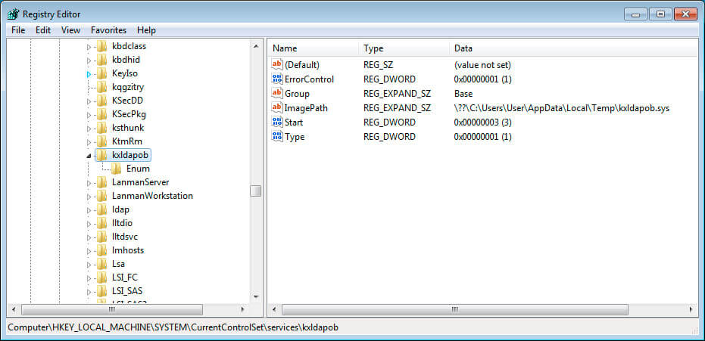Click the KSecPkg folder icon
Screen dimensions: 705x341
click(102, 114)
